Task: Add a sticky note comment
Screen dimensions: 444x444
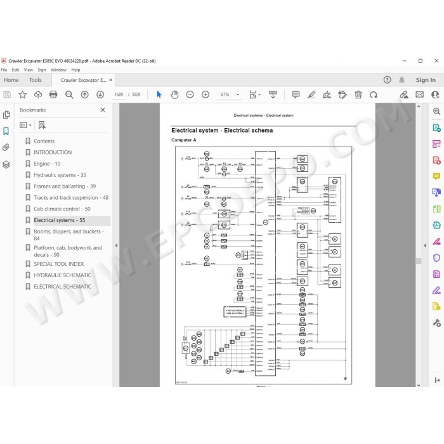Action: coord(296,95)
